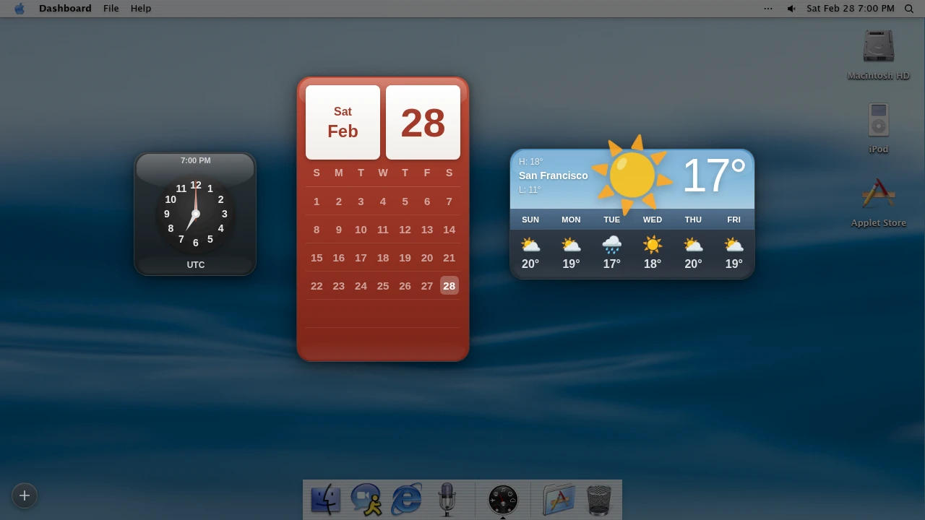Select the iPod desktop icon
This screenshot has width=925, height=520.
pos(879,120)
